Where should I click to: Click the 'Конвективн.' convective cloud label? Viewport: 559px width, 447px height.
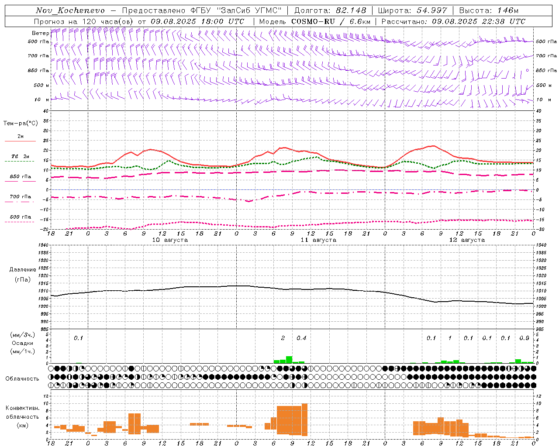click(x=22, y=408)
